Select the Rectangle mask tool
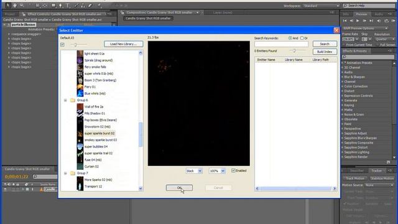This screenshot has width=398, height=224. pyautogui.click(x=53, y=6)
